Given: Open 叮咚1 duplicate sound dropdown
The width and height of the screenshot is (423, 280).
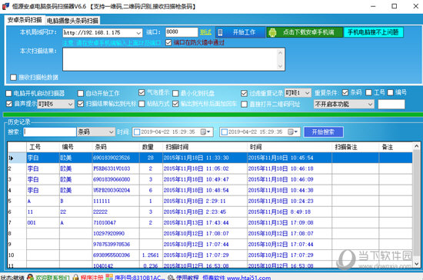Looking at the screenshot, I should 308,93.
